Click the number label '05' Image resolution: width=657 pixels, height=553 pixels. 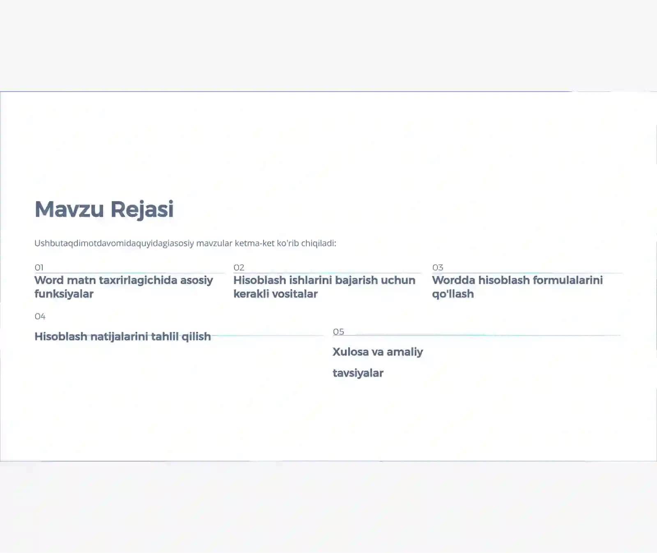[338, 331]
